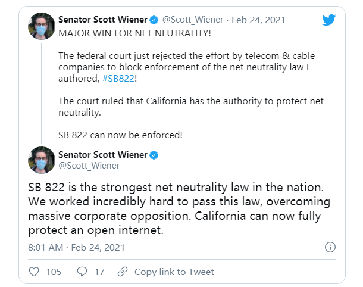Open the tweet info circle icon
363x287 pixels.
pos(331,247)
